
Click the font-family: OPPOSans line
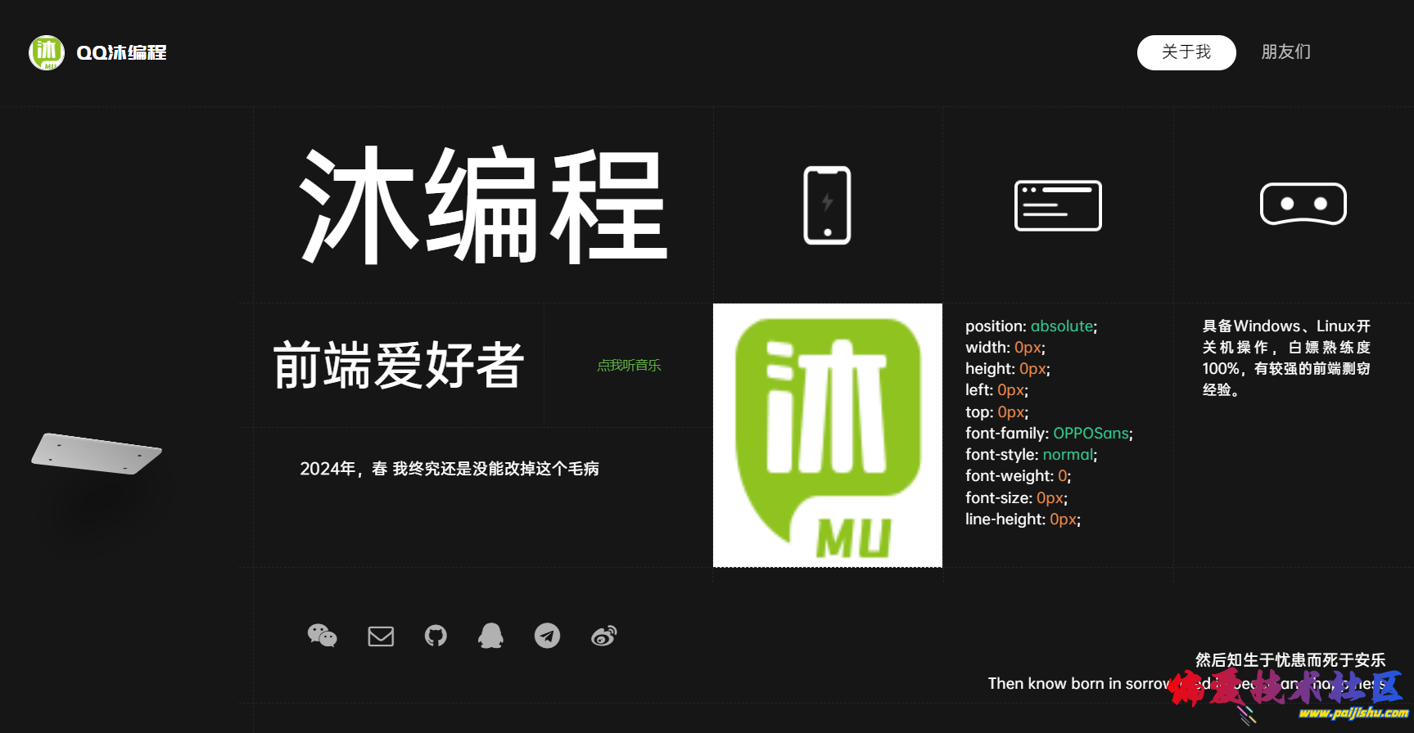[1050, 434]
